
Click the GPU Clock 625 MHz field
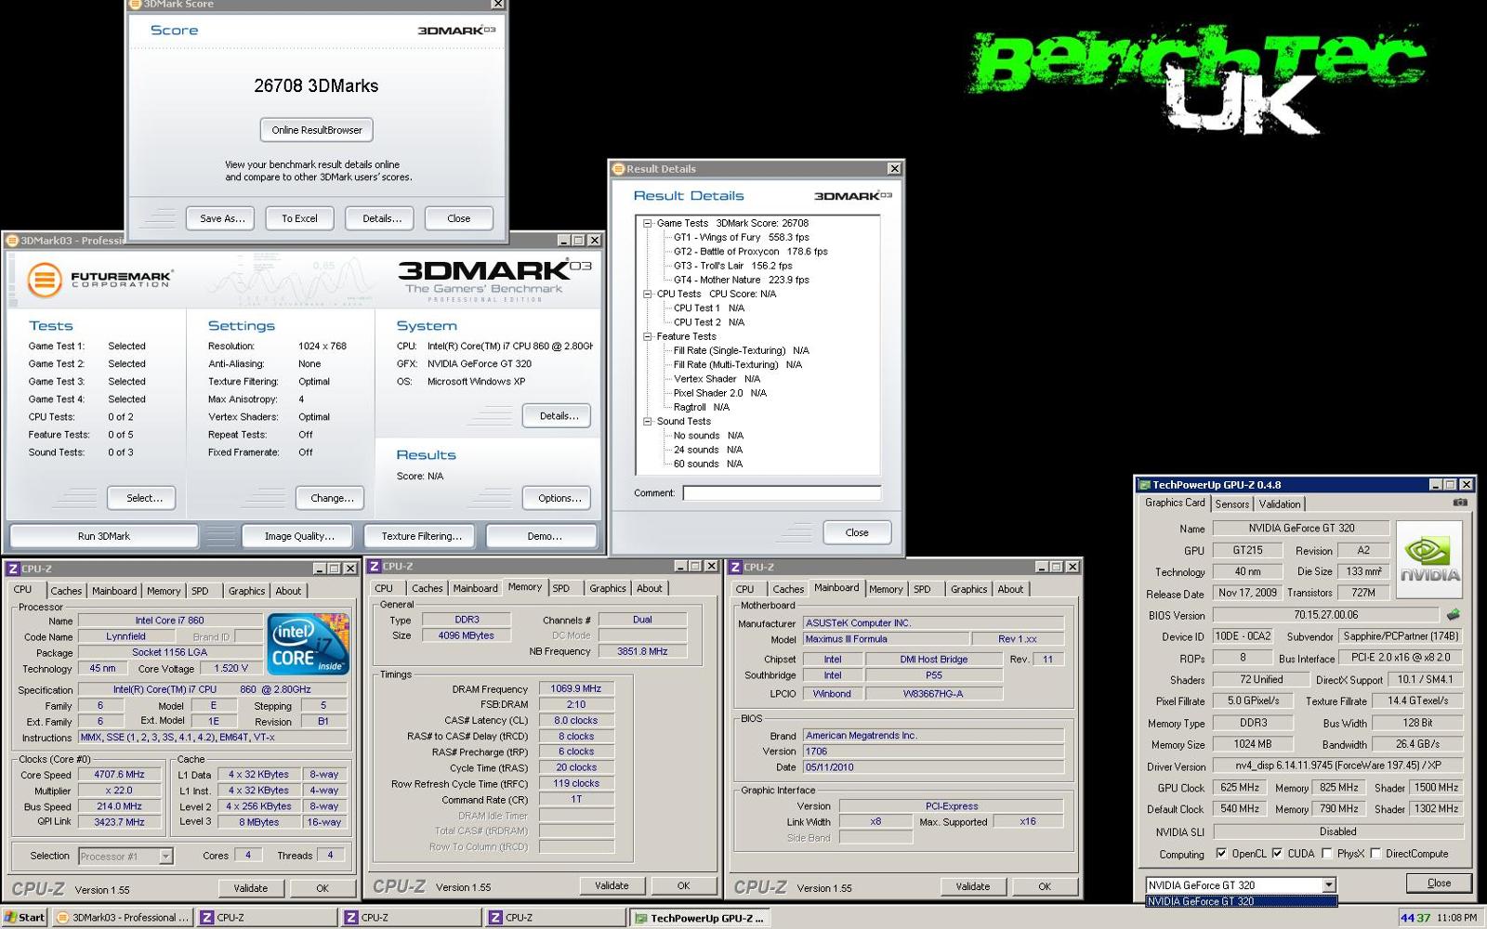pos(1240,787)
